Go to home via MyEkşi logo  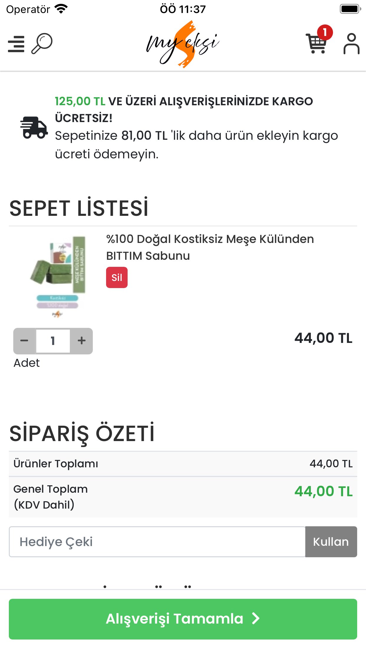tap(183, 44)
